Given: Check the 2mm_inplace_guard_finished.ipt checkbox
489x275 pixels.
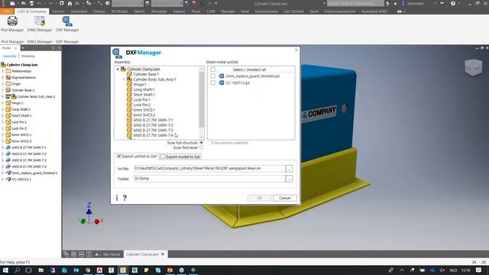Looking at the screenshot, I should pos(212,76).
